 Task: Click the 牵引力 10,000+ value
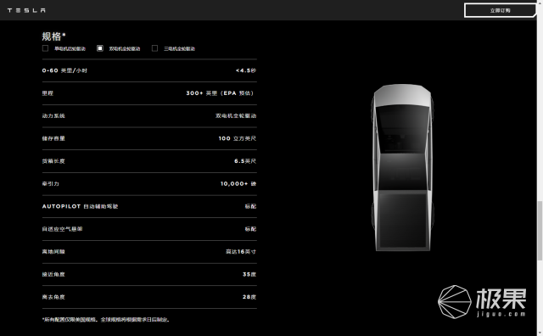point(238,184)
